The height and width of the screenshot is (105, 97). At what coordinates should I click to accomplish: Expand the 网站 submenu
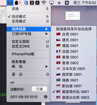coord(29,66)
